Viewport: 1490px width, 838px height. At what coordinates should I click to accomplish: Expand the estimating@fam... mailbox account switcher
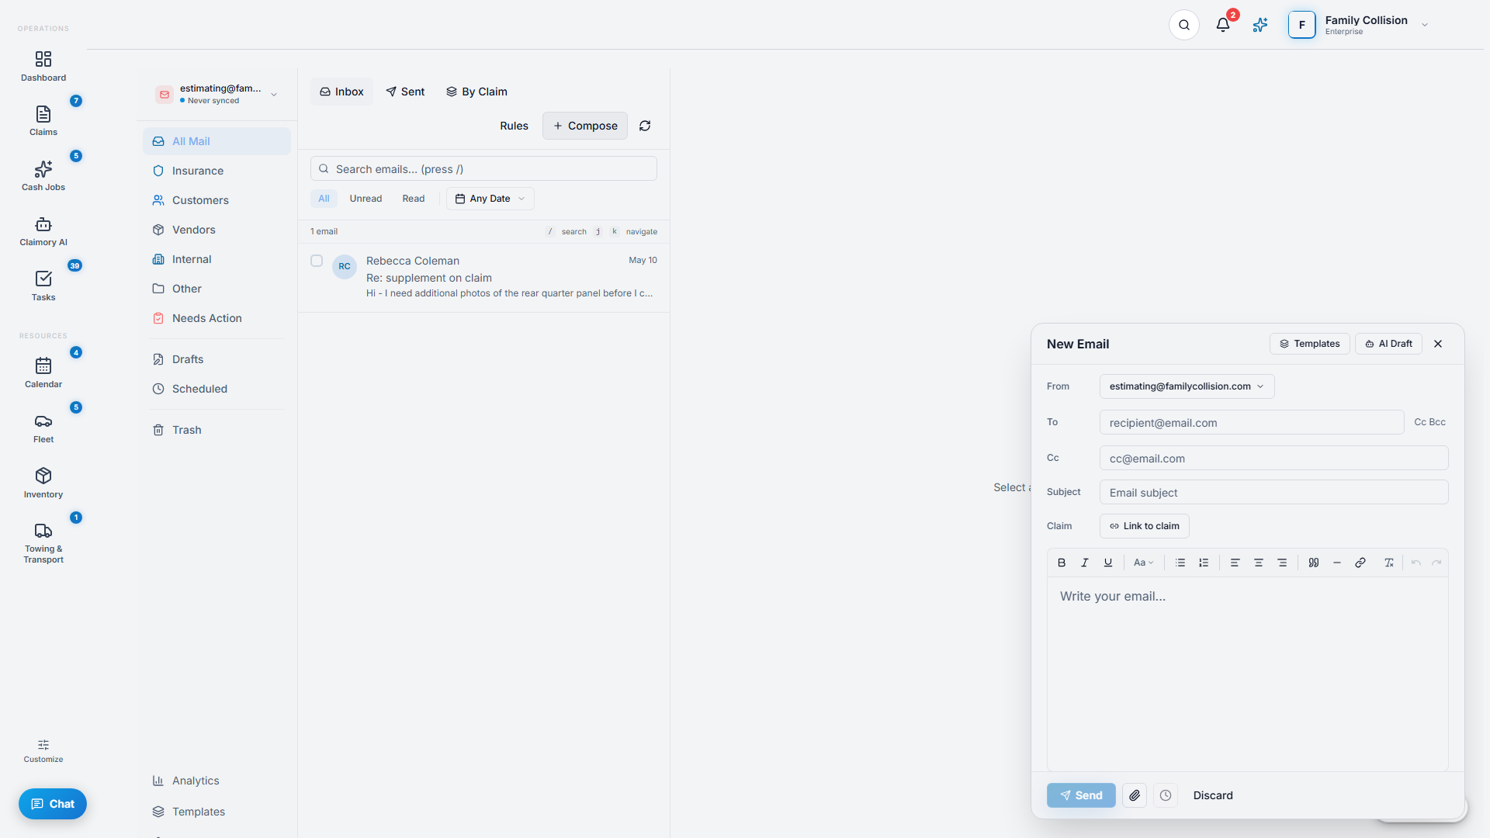tap(217, 94)
